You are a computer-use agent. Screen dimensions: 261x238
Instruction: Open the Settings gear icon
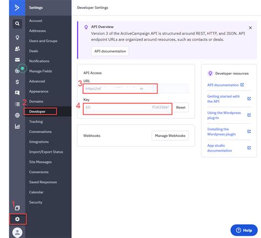pyautogui.click(x=18, y=219)
